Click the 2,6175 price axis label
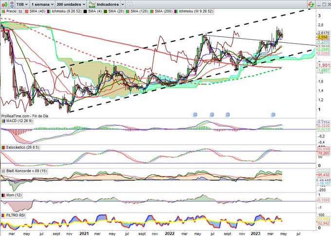The image size is (331, 236). (x=323, y=33)
